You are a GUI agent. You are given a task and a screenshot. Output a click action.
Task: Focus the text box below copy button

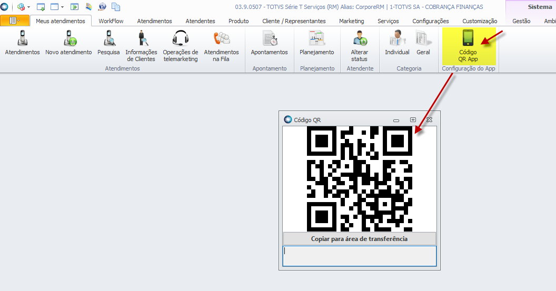click(360, 256)
